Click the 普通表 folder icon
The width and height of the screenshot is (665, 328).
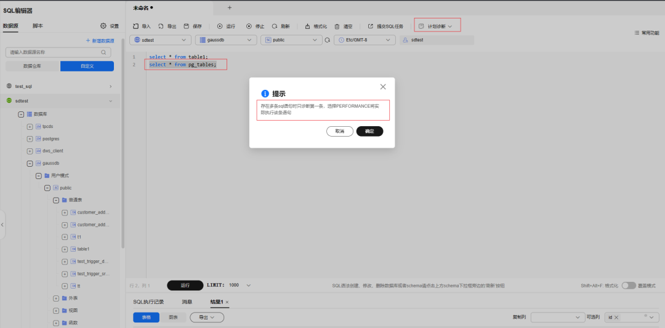click(x=64, y=199)
